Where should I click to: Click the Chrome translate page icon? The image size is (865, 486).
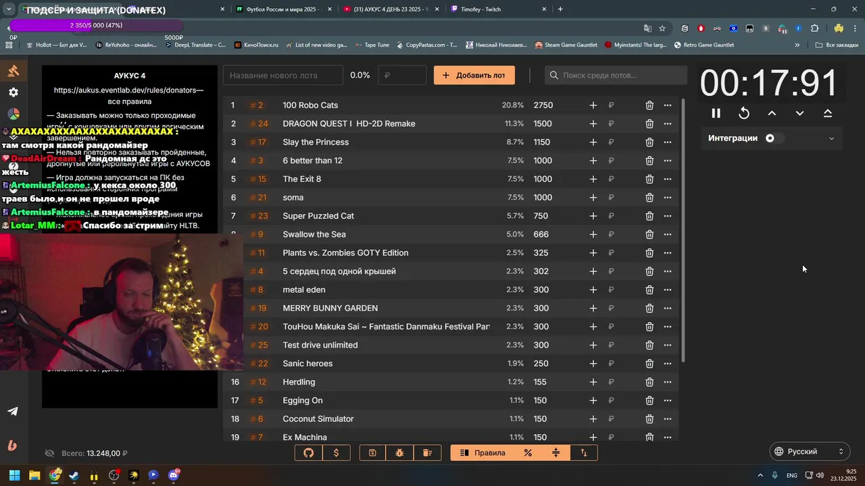click(647, 28)
